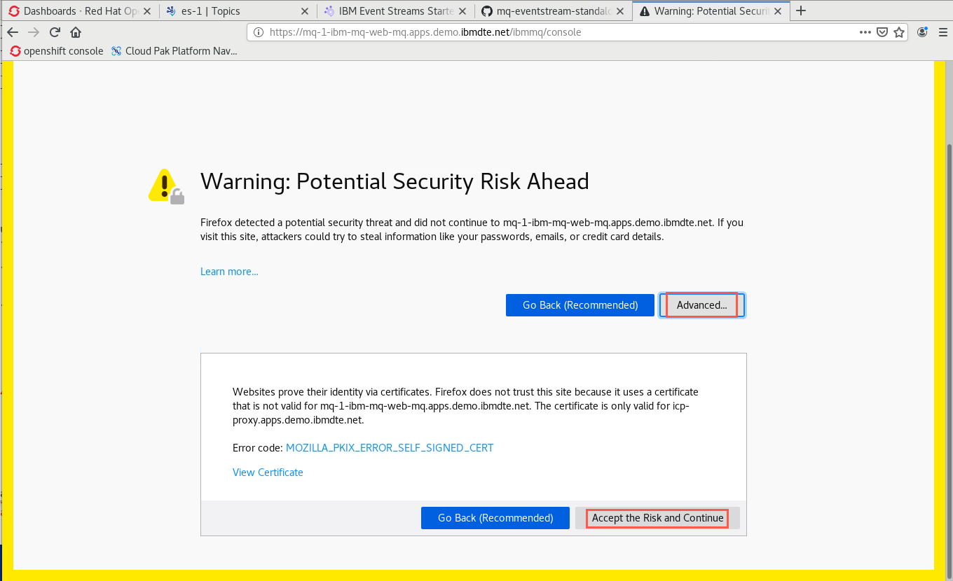This screenshot has width=953, height=581.
Task: Click the Advanced... button
Action: pyautogui.click(x=702, y=305)
